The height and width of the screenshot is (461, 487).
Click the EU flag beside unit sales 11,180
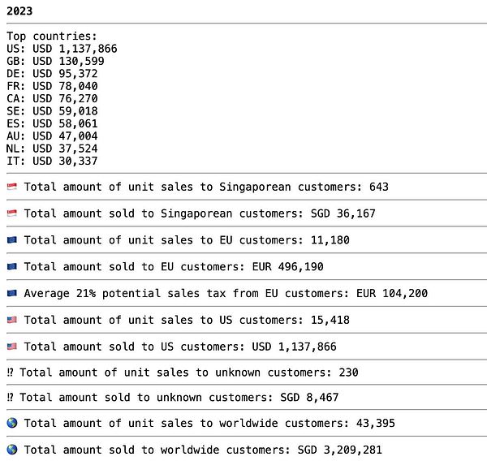11,240
